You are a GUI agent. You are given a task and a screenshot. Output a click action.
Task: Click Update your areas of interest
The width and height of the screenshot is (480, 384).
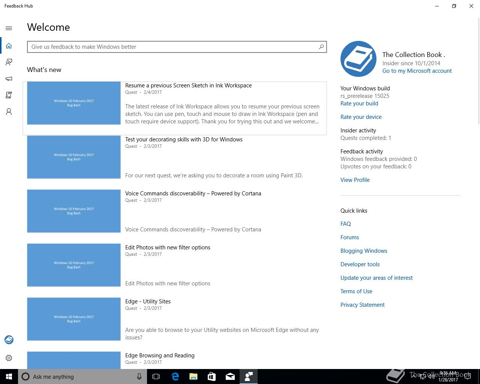(376, 278)
